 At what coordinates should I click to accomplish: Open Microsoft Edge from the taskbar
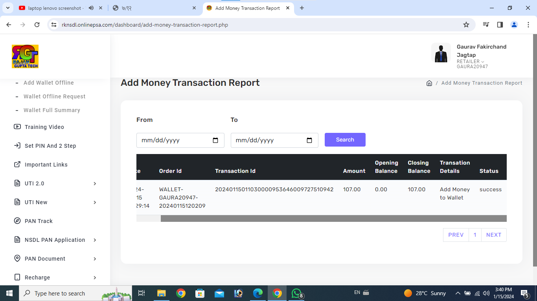point(258,293)
